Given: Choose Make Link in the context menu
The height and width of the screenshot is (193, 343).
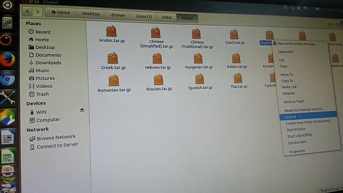Looking at the screenshot, I should [289, 87].
